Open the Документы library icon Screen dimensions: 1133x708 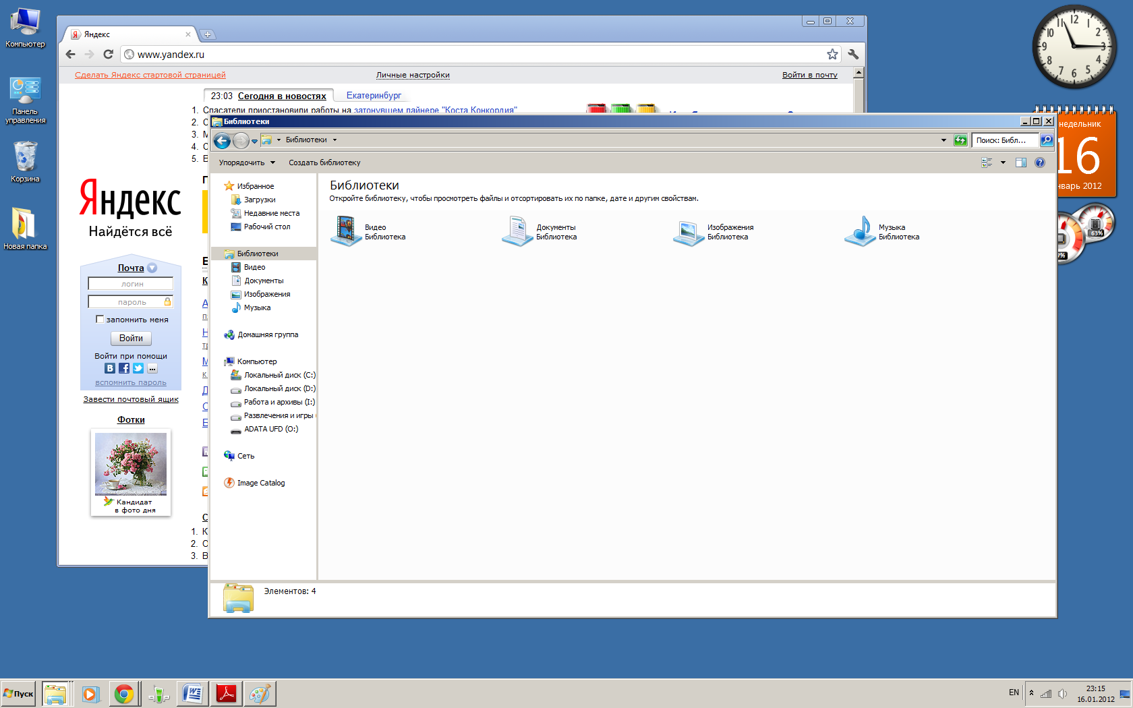pyautogui.click(x=517, y=231)
